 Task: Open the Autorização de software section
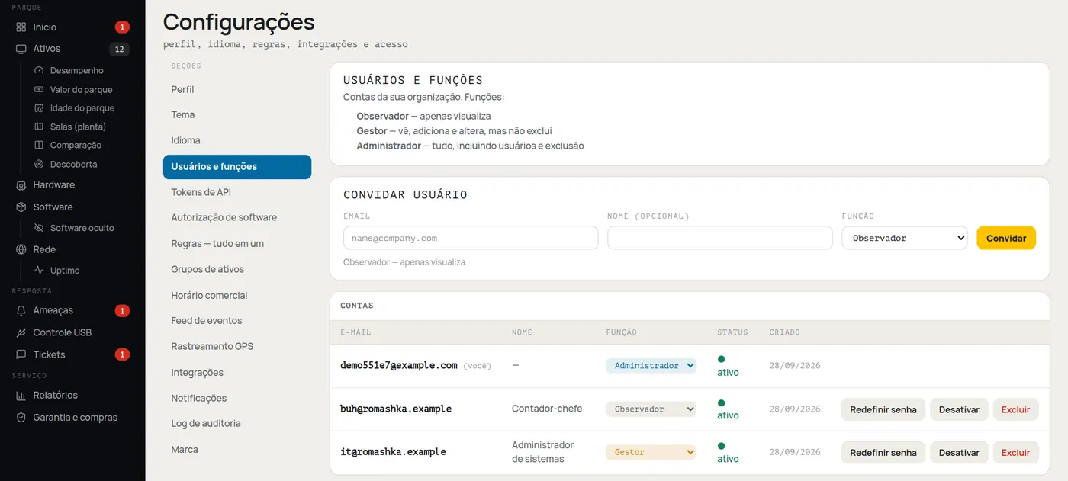(x=237, y=218)
